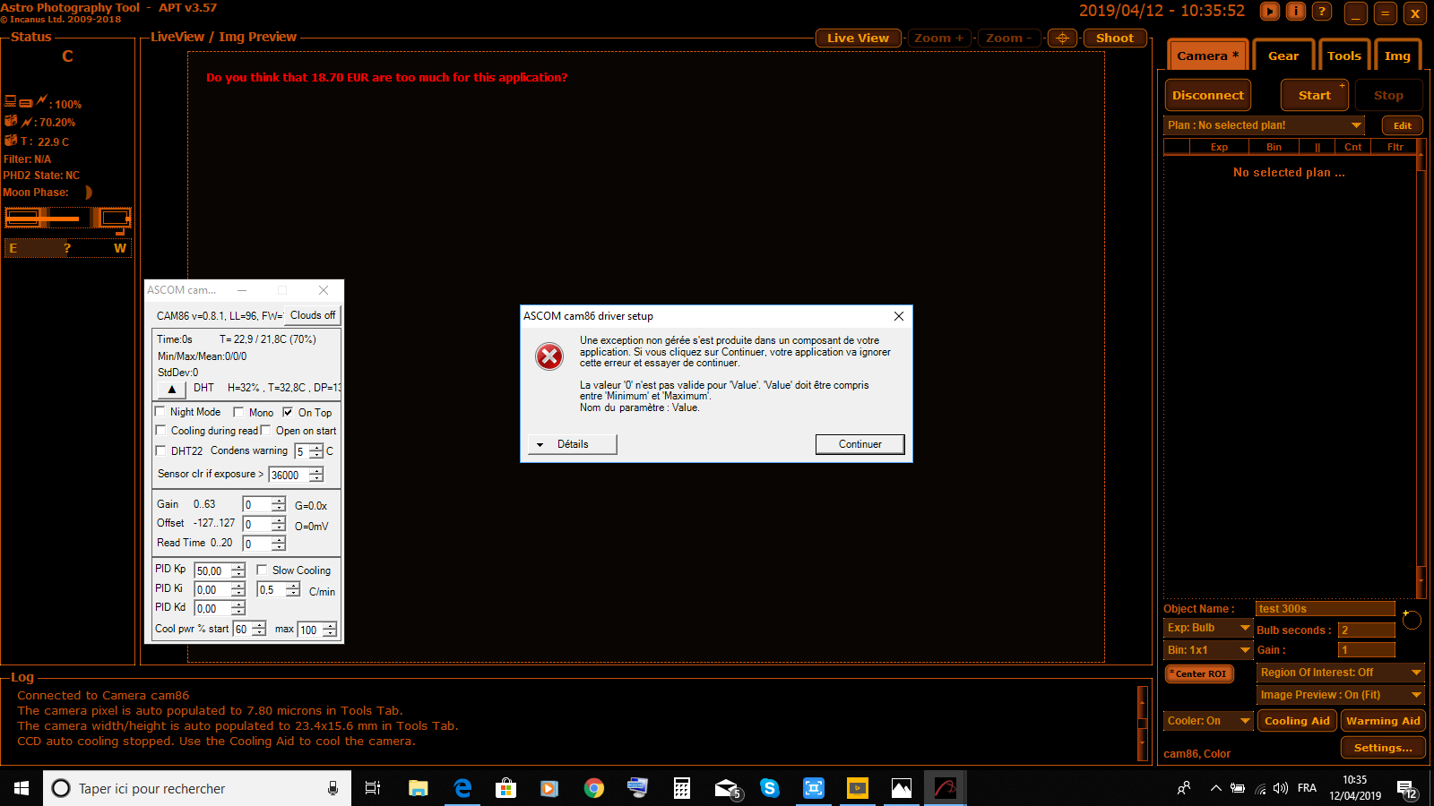1434x806 pixels.
Task: Click the Bulb seconds input field
Action: (1366, 630)
